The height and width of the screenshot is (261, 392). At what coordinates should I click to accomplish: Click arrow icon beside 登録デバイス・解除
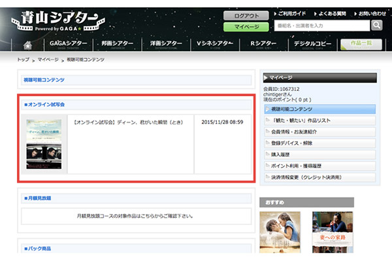point(268,143)
